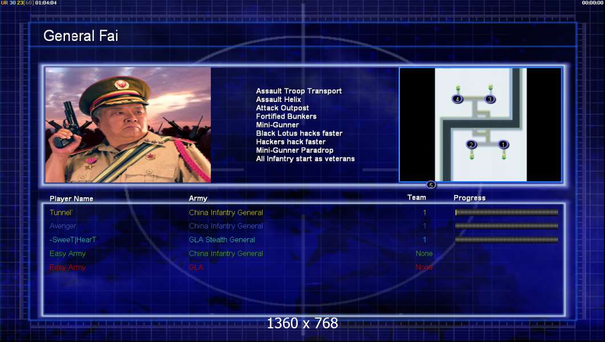The width and height of the screenshot is (605, 342).
Task: Click red None team value
Action: point(424,267)
